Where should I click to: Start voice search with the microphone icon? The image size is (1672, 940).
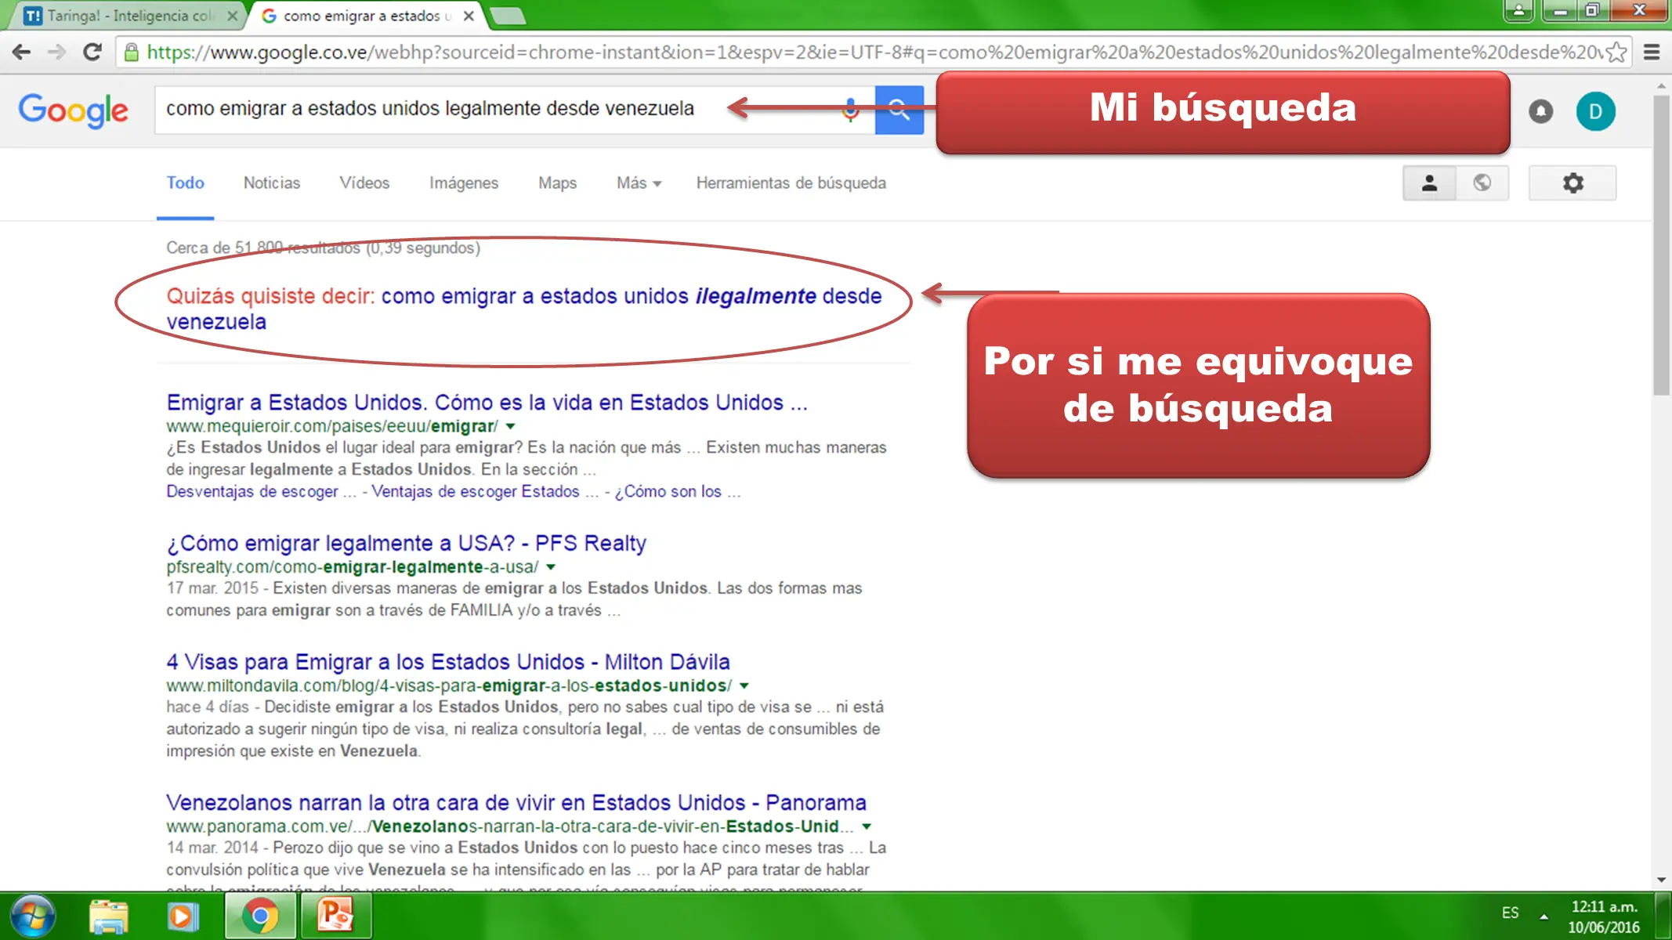pyautogui.click(x=850, y=110)
